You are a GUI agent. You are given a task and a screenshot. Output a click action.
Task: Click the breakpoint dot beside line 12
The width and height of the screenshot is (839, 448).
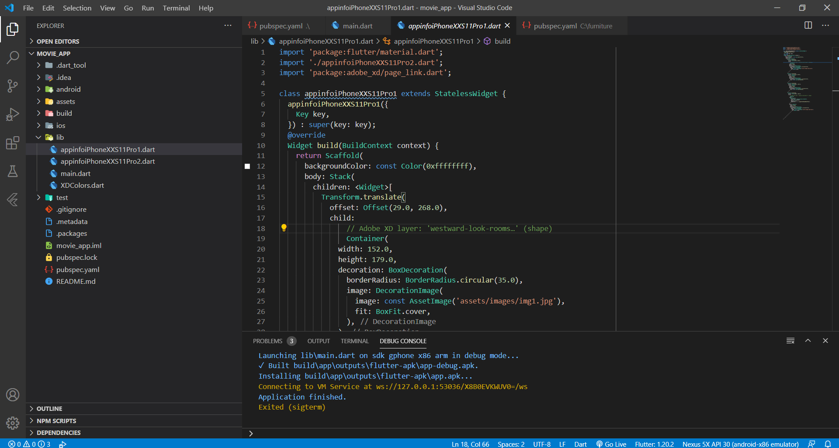coord(247,166)
